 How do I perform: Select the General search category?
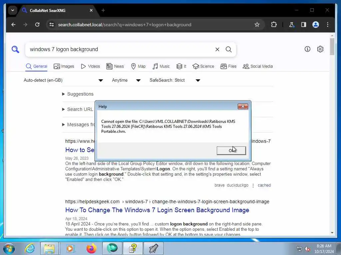point(37,66)
